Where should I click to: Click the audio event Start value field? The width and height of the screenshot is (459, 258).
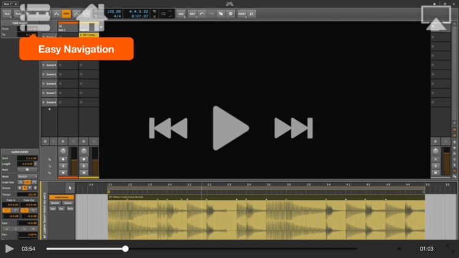coord(27,158)
